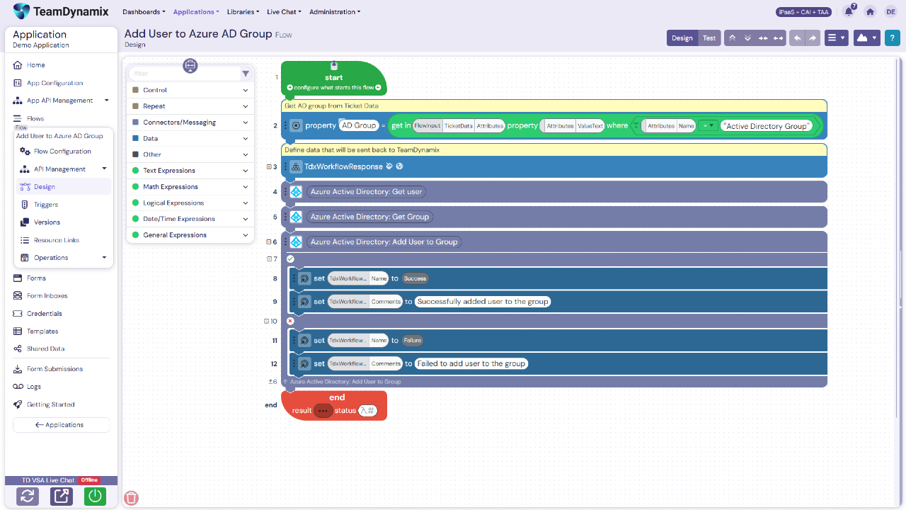
Task: Click the filter funnel icon
Action: pos(246,74)
